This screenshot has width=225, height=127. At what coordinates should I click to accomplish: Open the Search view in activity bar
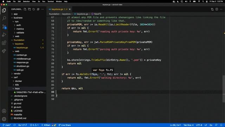pos(4,18)
